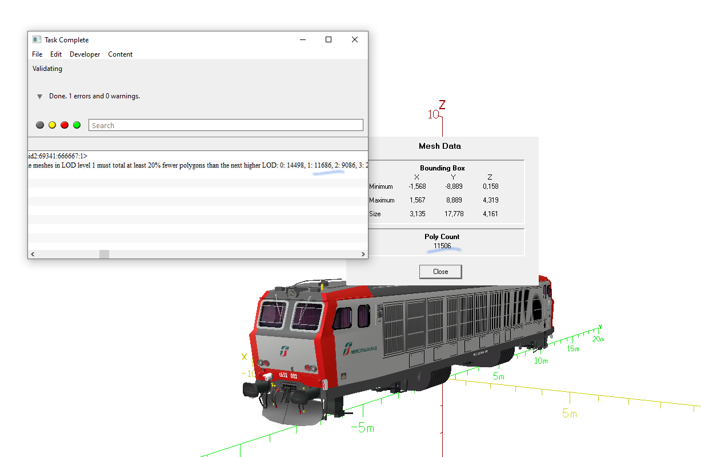Image resolution: width=701 pixels, height=457 pixels.
Task: Click the Search input field
Action: 226,125
